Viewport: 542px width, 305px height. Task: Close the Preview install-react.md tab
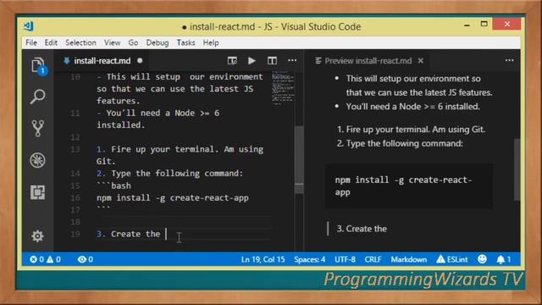421,60
